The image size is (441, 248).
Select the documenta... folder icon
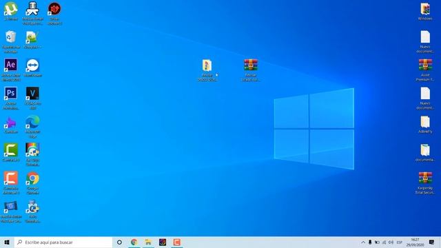(425, 153)
